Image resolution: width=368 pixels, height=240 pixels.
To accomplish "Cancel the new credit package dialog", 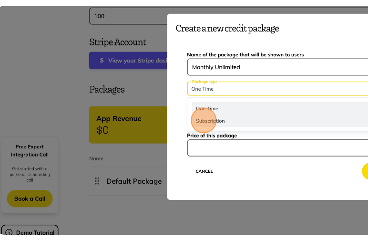I will [x=204, y=171].
